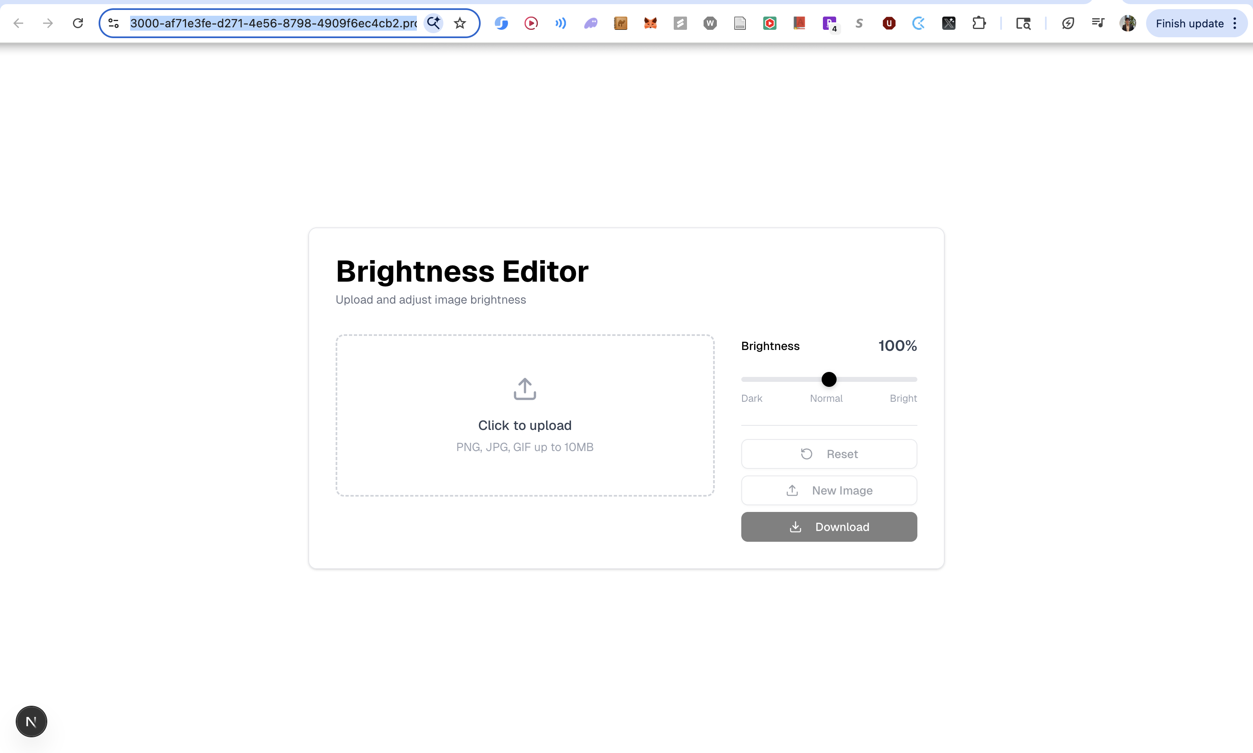The width and height of the screenshot is (1253, 753).
Task: Click the New Image button
Action: pyautogui.click(x=829, y=490)
